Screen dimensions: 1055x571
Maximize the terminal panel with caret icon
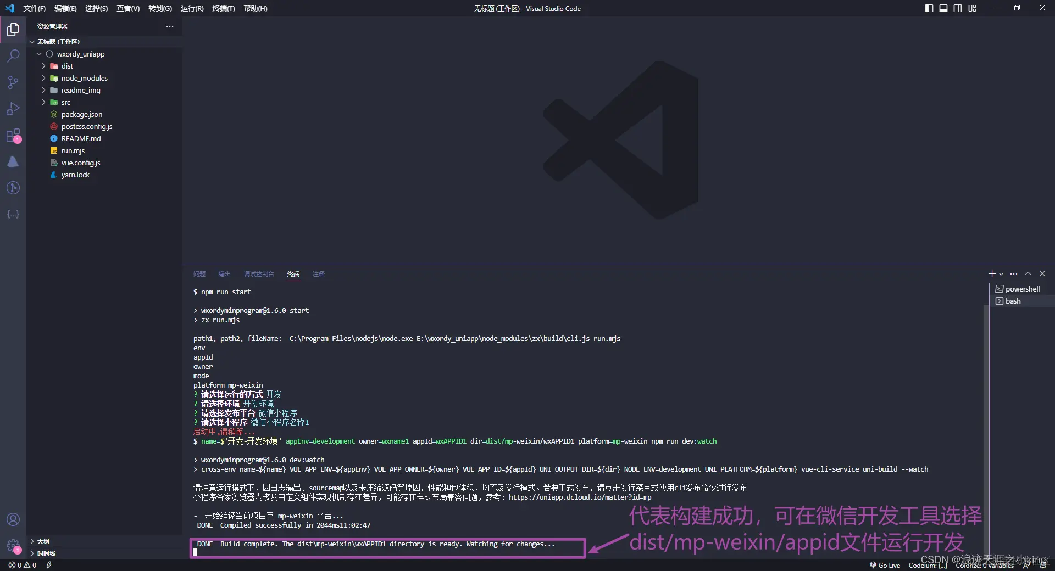click(1028, 273)
